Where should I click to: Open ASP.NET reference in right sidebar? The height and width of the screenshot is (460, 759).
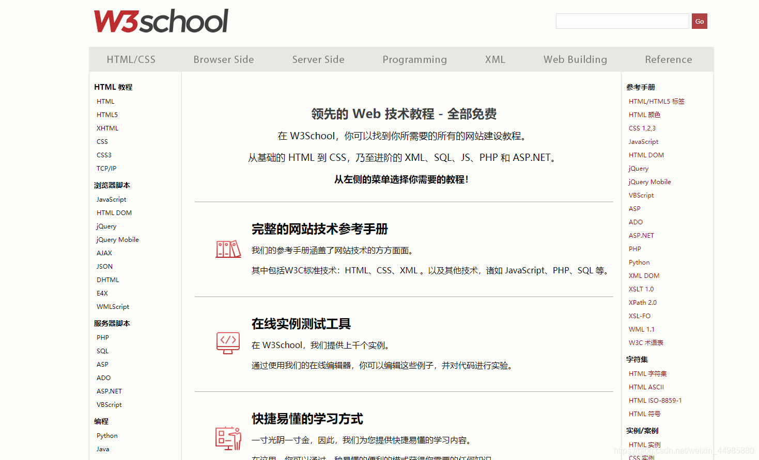(641, 236)
